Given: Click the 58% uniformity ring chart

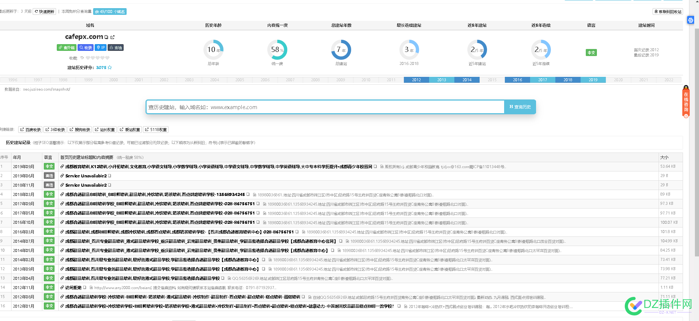Looking at the screenshot, I should [x=277, y=50].
